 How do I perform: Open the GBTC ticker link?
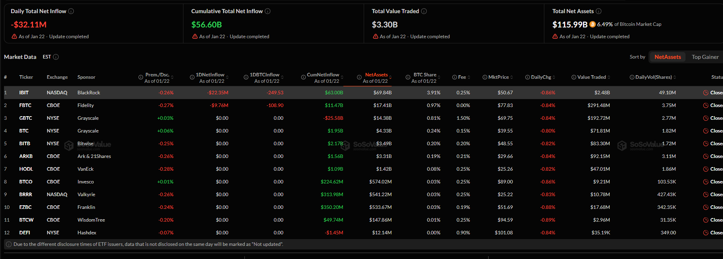26,118
